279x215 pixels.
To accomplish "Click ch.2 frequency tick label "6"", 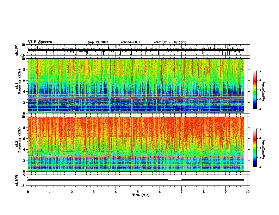I will pyautogui.click(x=24, y=139).
